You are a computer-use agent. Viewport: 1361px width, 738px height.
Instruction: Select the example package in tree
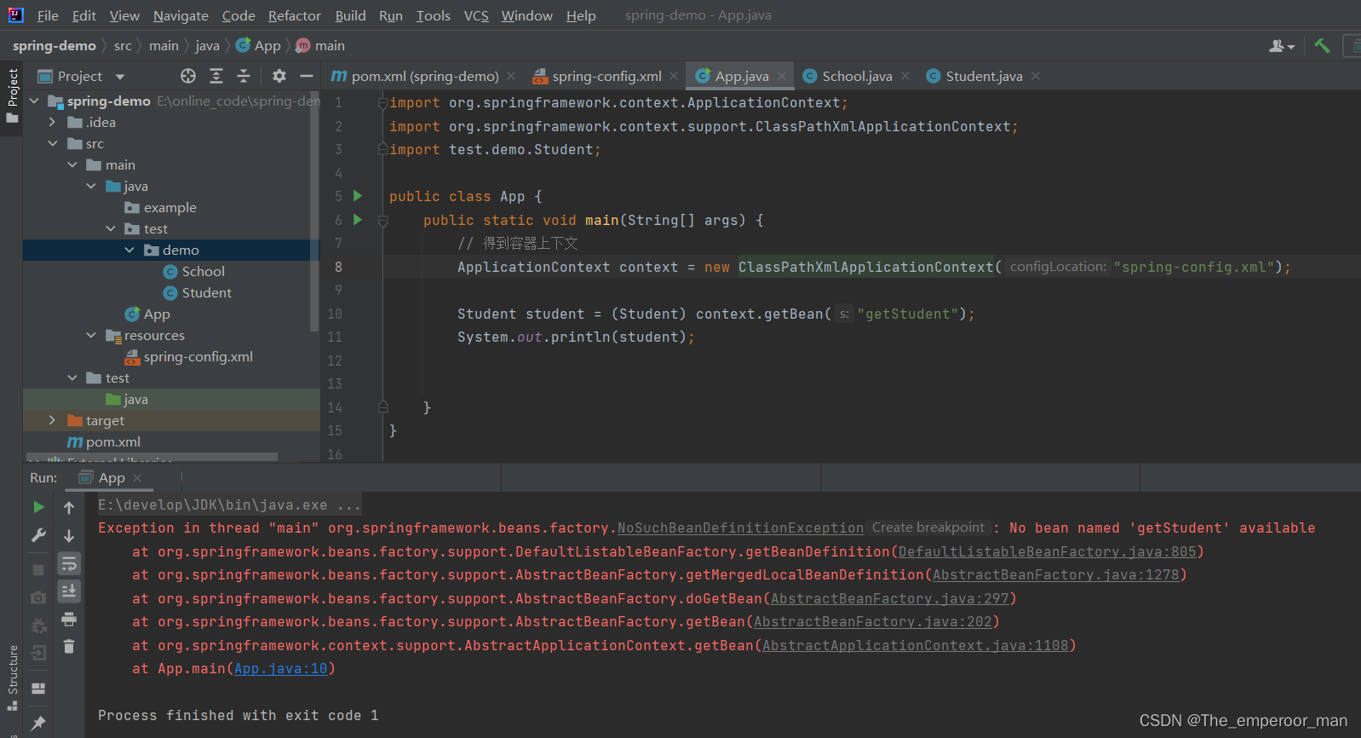[169, 207]
